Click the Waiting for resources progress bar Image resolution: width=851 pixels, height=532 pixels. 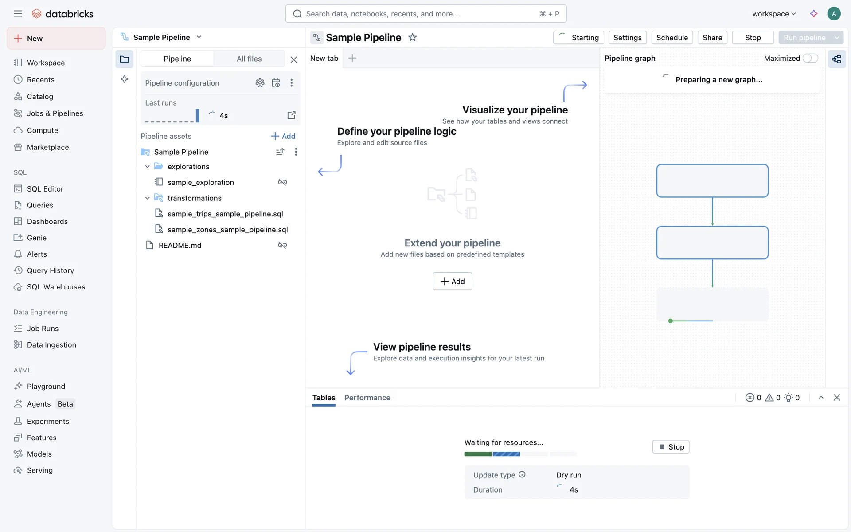pos(520,454)
